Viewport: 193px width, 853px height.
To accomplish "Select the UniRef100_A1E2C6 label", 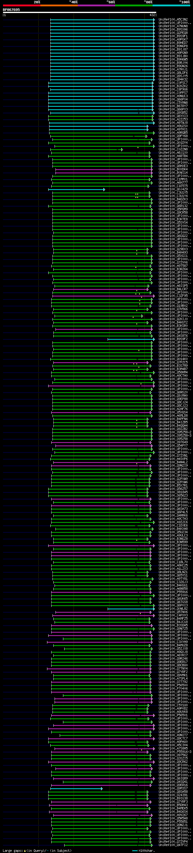I will coord(173,522).
